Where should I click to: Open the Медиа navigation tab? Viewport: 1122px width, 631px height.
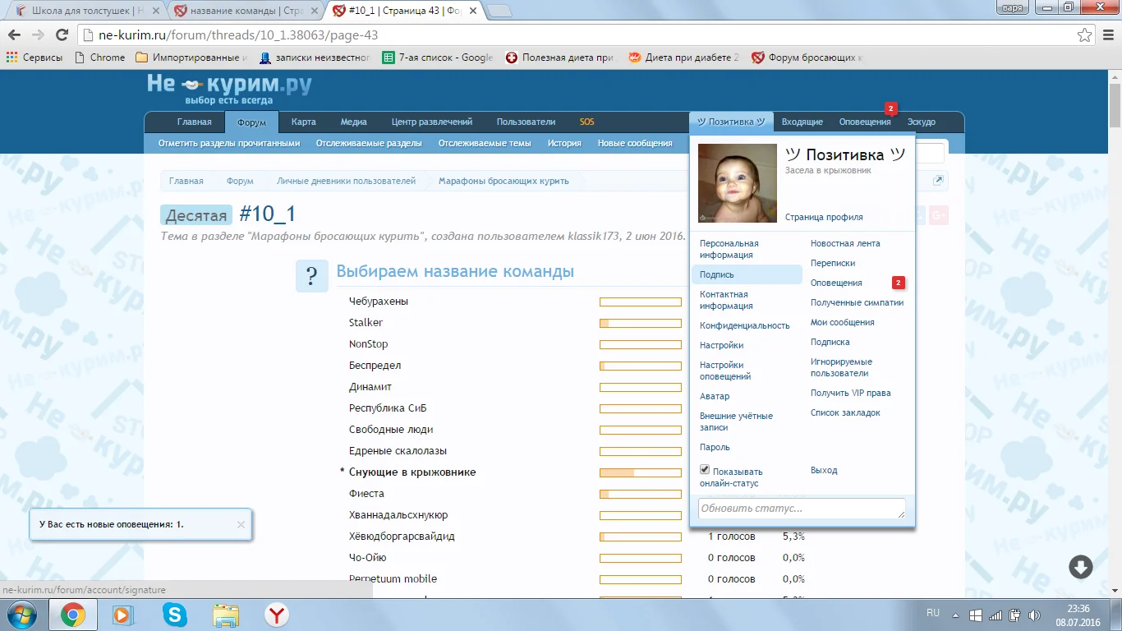[x=353, y=122]
